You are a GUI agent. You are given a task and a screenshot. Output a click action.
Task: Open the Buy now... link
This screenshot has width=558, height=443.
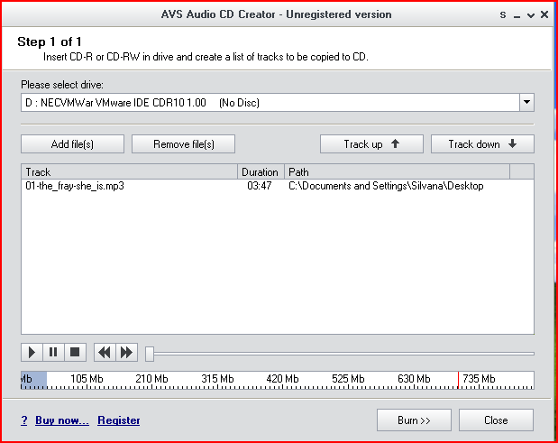(x=62, y=420)
